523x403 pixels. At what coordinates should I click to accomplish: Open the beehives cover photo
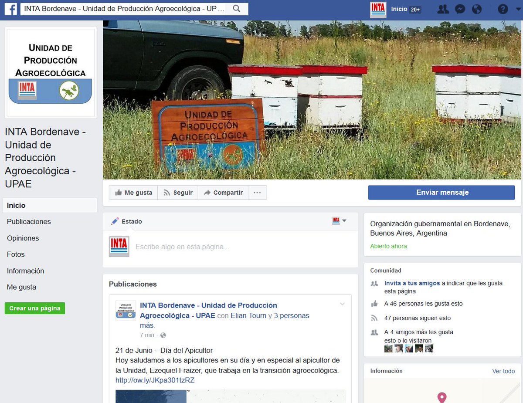click(x=312, y=100)
